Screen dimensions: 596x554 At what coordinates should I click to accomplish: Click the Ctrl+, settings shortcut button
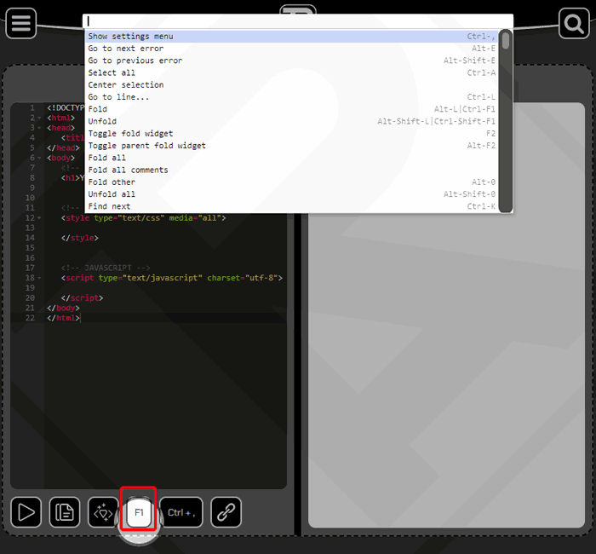[181, 512]
